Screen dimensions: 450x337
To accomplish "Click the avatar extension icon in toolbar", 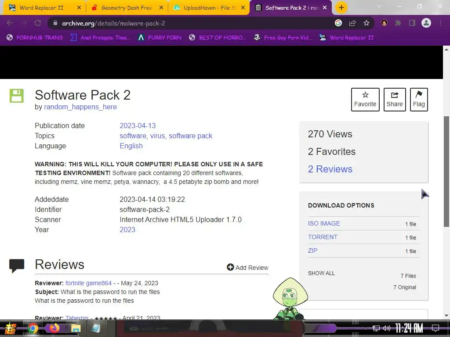I will tap(384, 23).
